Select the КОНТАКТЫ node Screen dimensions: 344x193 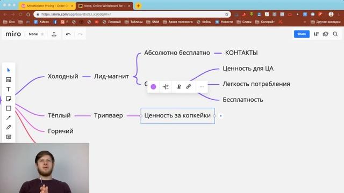click(241, 53)
